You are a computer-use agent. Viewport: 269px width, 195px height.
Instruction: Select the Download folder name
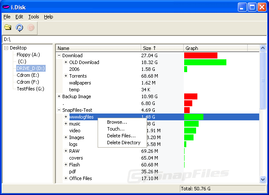pos(72,55)
